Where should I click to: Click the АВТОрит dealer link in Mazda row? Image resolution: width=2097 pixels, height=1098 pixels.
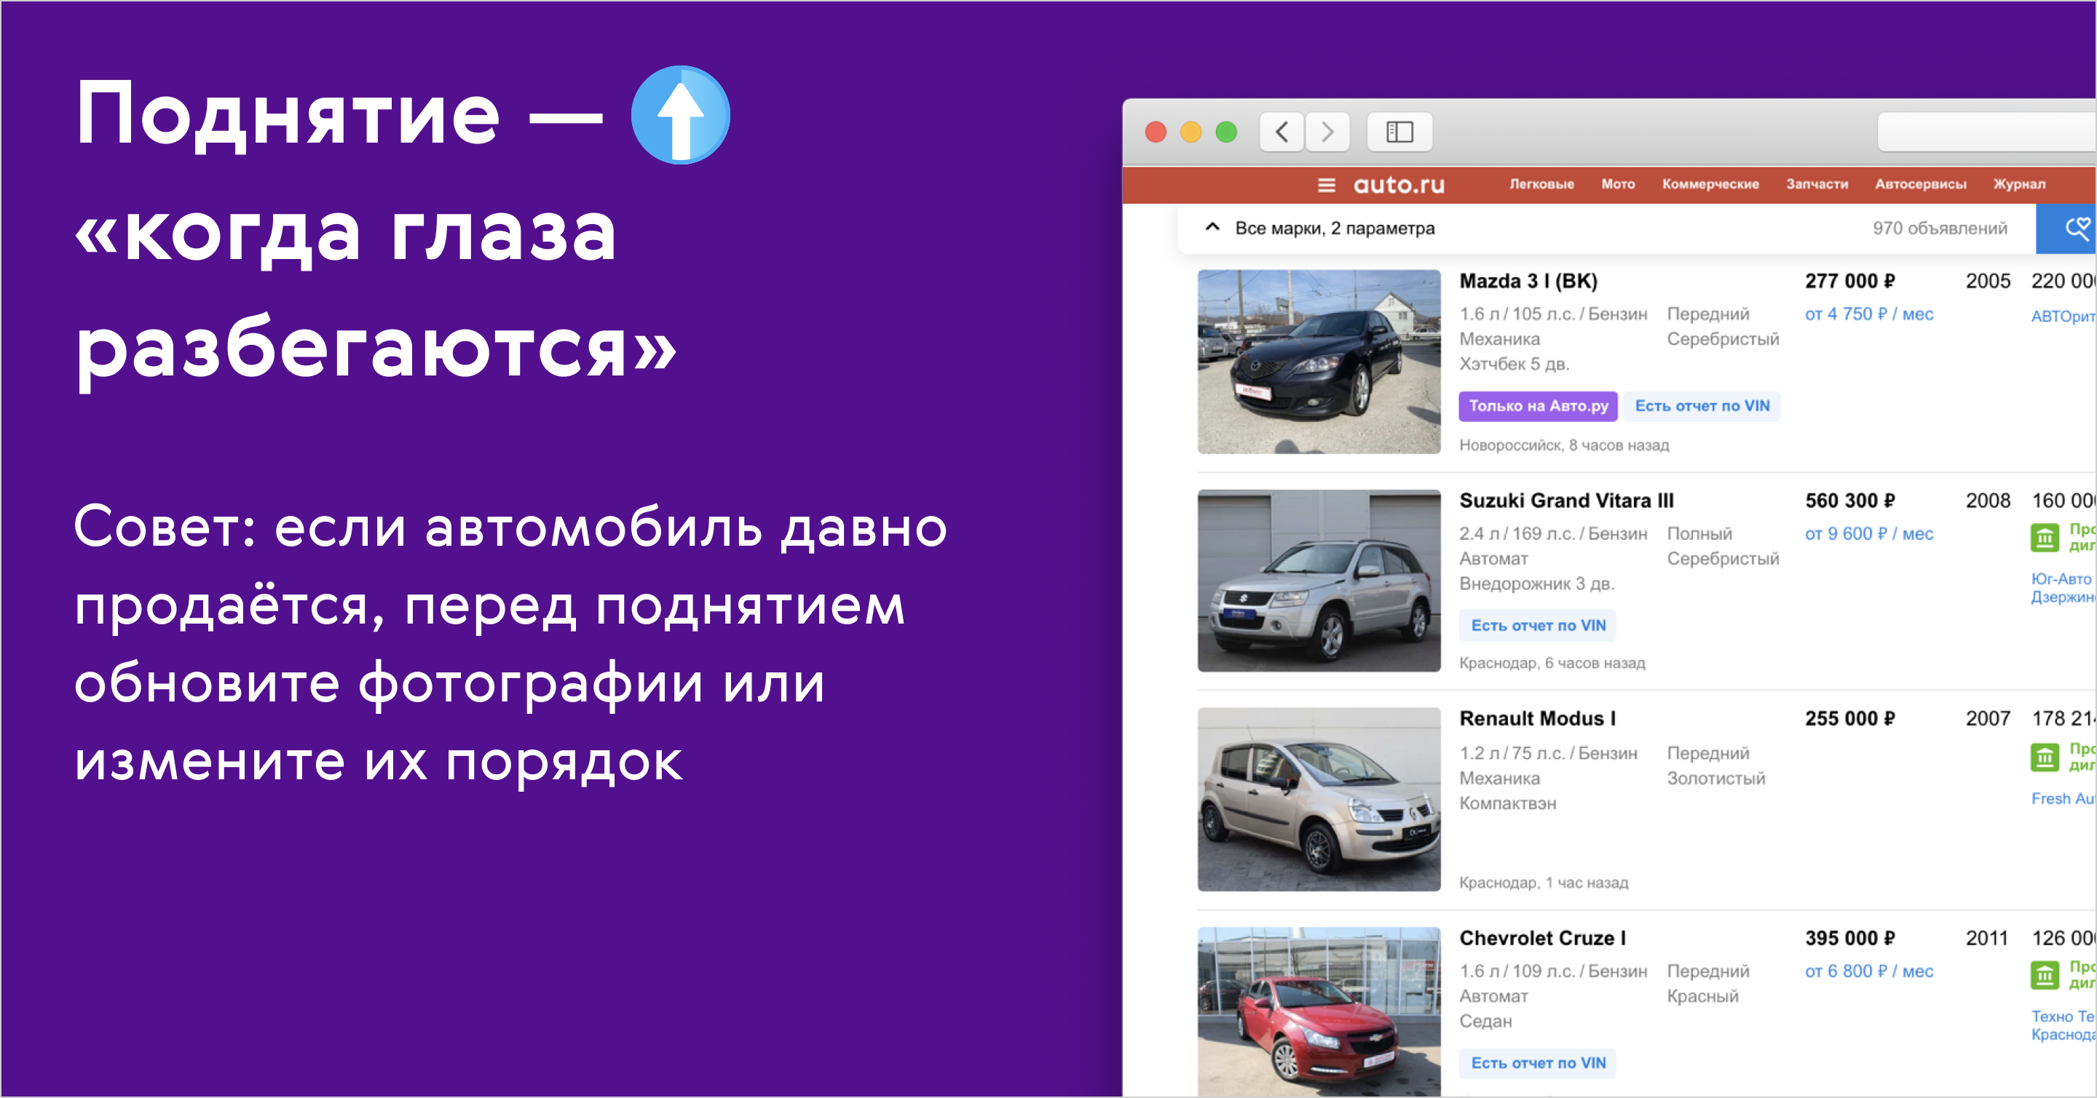(x=2063, y=317)
